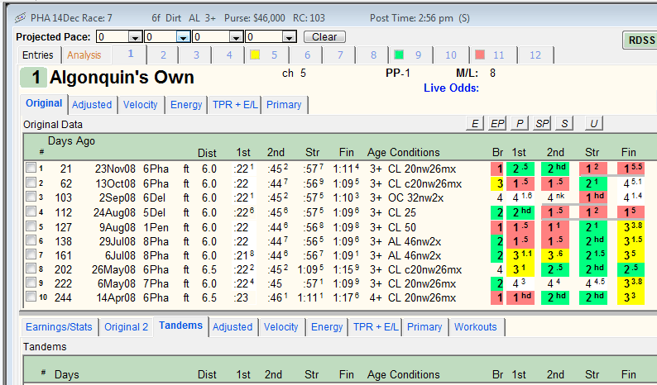Viewport: 657px width, 385px height.
Task: Open fourth Projected Pace dropdown arrow
Action: coord(289,37)
